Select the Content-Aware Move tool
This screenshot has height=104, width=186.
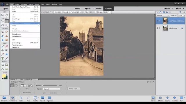(3, 69)
